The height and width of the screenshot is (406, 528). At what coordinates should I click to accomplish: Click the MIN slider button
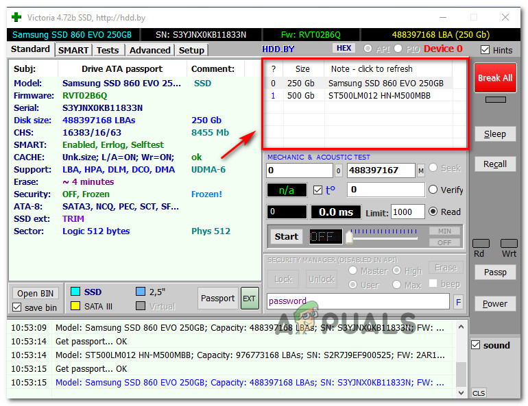[x=444, y=231]
